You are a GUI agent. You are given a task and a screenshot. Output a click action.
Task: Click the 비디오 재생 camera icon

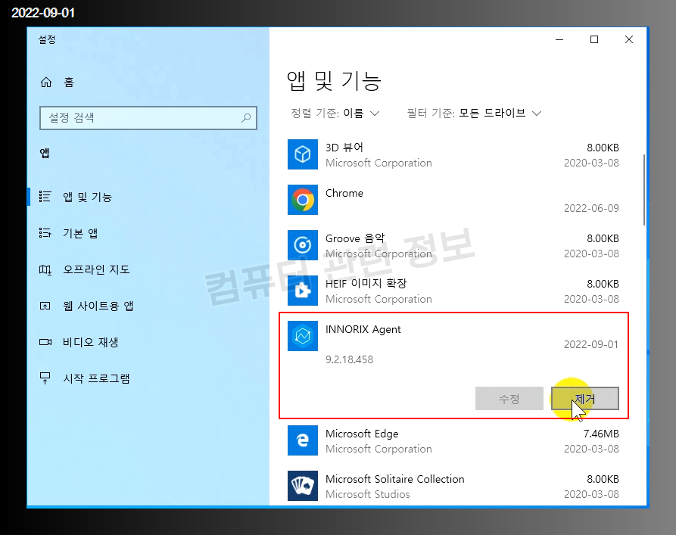click(x=45, y=342)
